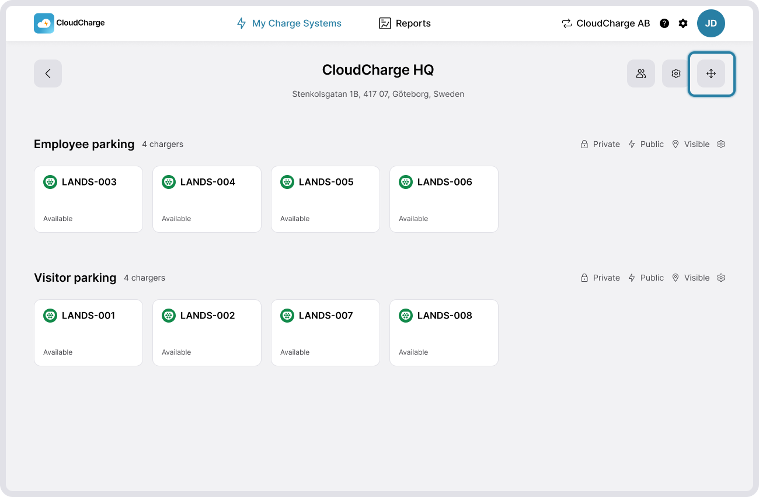Screen dimensions: 759x497
Task: Click the move arrows reorder button
Action: (x=711, y=73)
